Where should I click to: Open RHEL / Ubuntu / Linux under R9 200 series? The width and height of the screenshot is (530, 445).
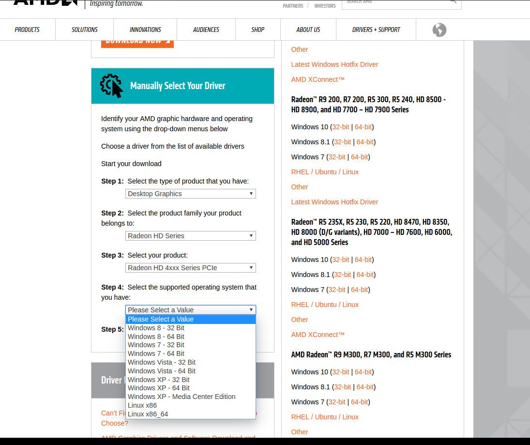(x=325, y=172)
